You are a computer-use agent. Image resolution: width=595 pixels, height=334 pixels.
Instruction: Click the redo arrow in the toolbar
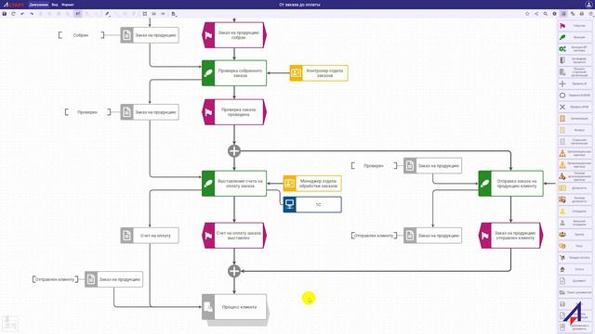(32, 14)
